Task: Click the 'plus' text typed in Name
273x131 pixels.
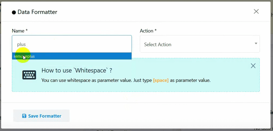Action: pyautogui.click(x=21, y=45)
